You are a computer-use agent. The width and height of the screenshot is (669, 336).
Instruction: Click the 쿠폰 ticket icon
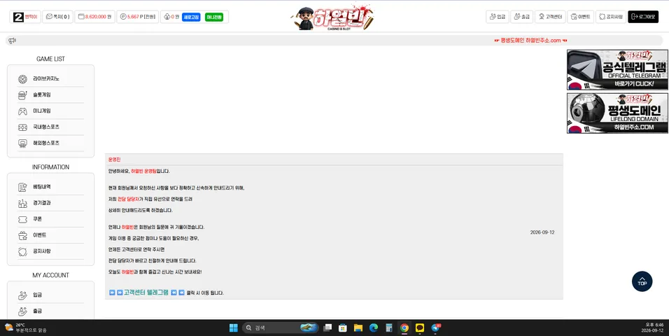point(22,219)
